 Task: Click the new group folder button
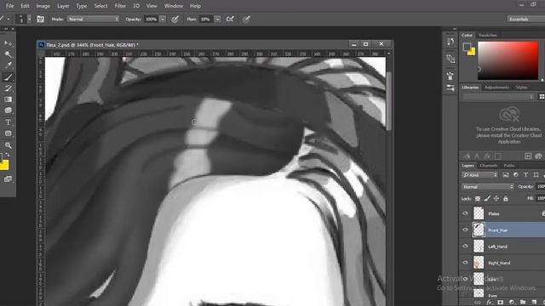click(x=523, y=303)
